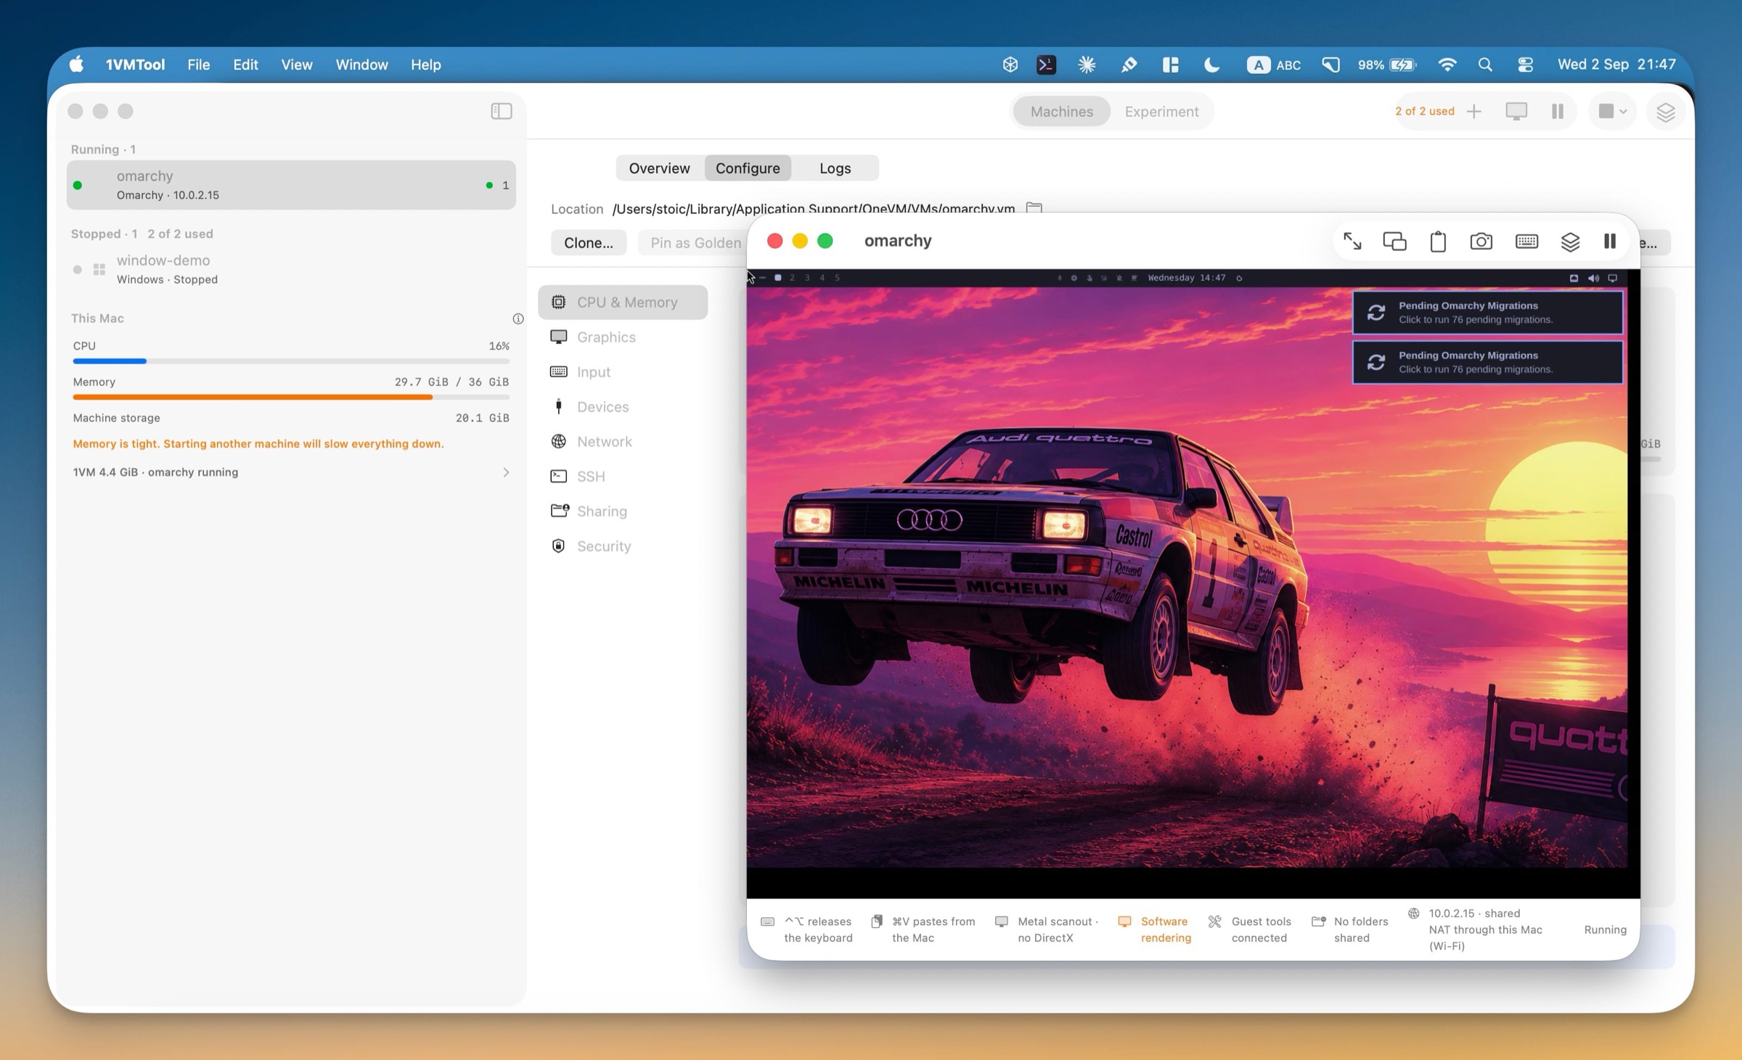Click the overlapping windows icon in omarchy toolbar
The image size is (1742, 1060).
click(x=1394, y=241)
